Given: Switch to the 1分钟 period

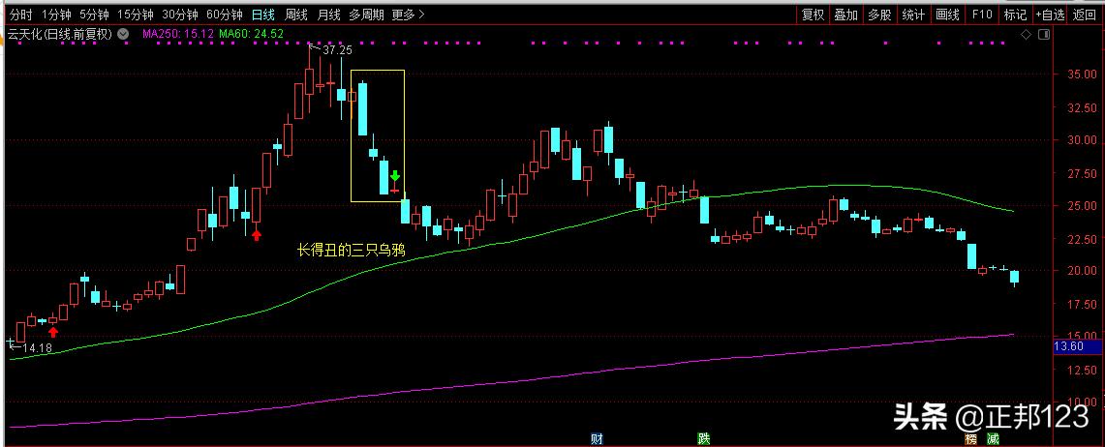Looking at the screenshot, I should [55, 15].
